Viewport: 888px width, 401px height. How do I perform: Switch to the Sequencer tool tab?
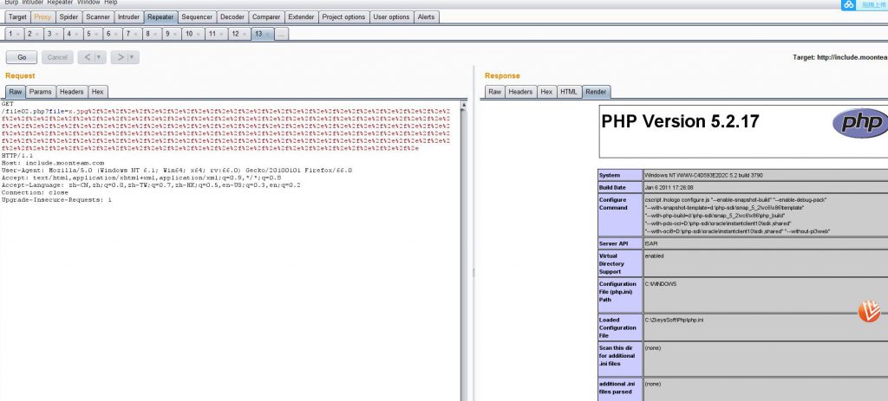(x=197, y=17)
